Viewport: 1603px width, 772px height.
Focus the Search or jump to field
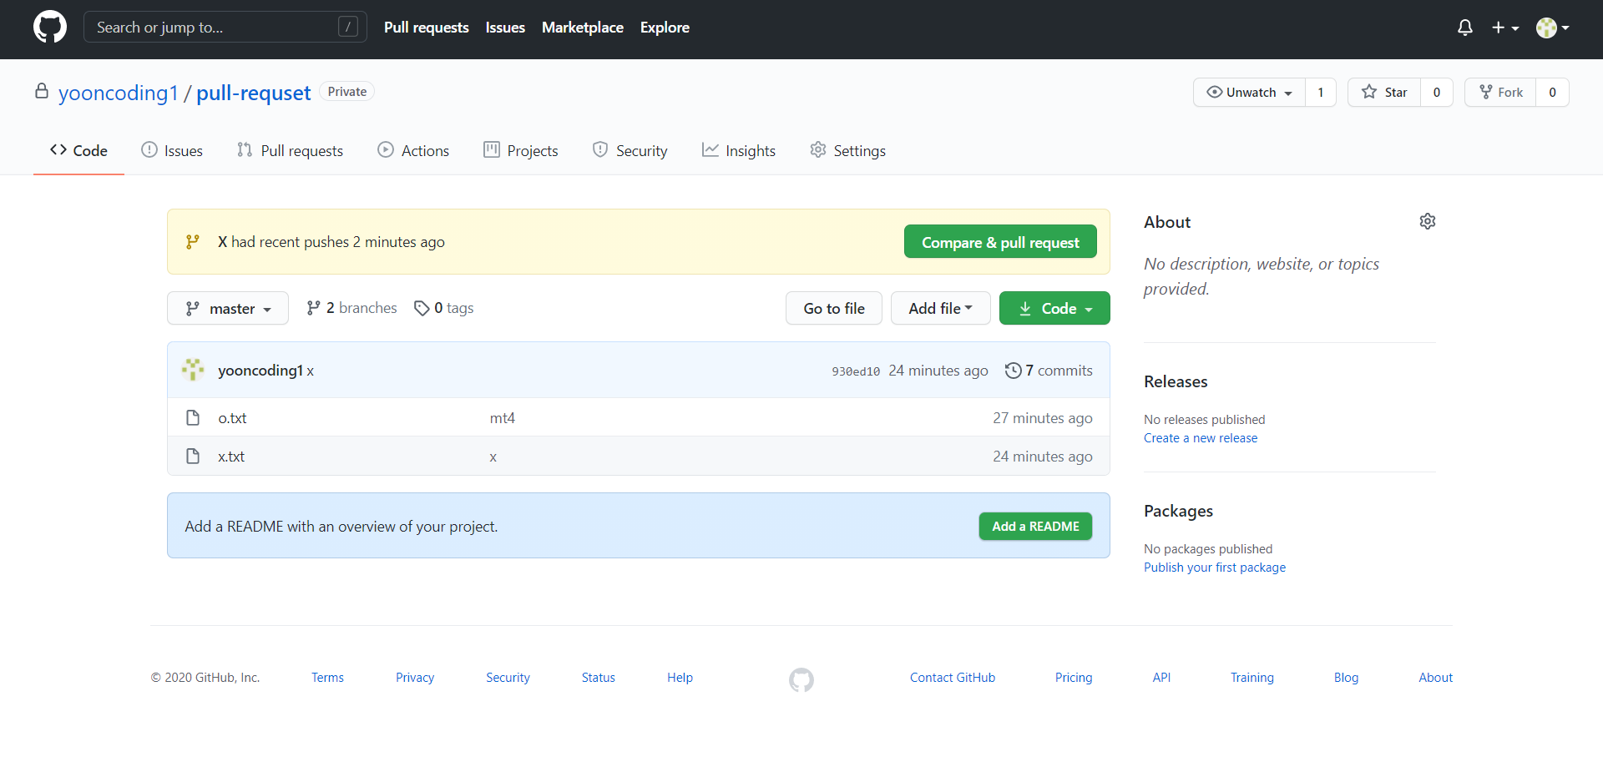[x=225, y=27]
